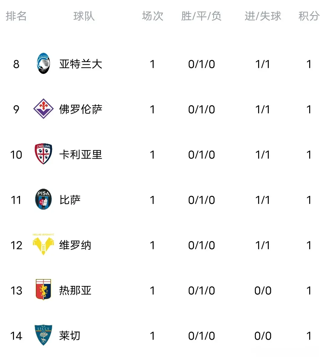Sort by 排名 column header
Viewport: 321px width, 362px height.
pos(16,16)
